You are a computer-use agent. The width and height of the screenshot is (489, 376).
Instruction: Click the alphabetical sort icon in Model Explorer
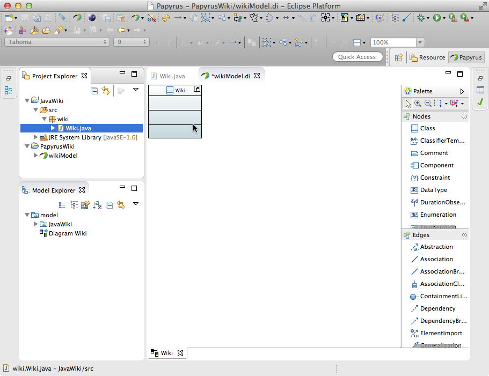[x=97, y=204]
